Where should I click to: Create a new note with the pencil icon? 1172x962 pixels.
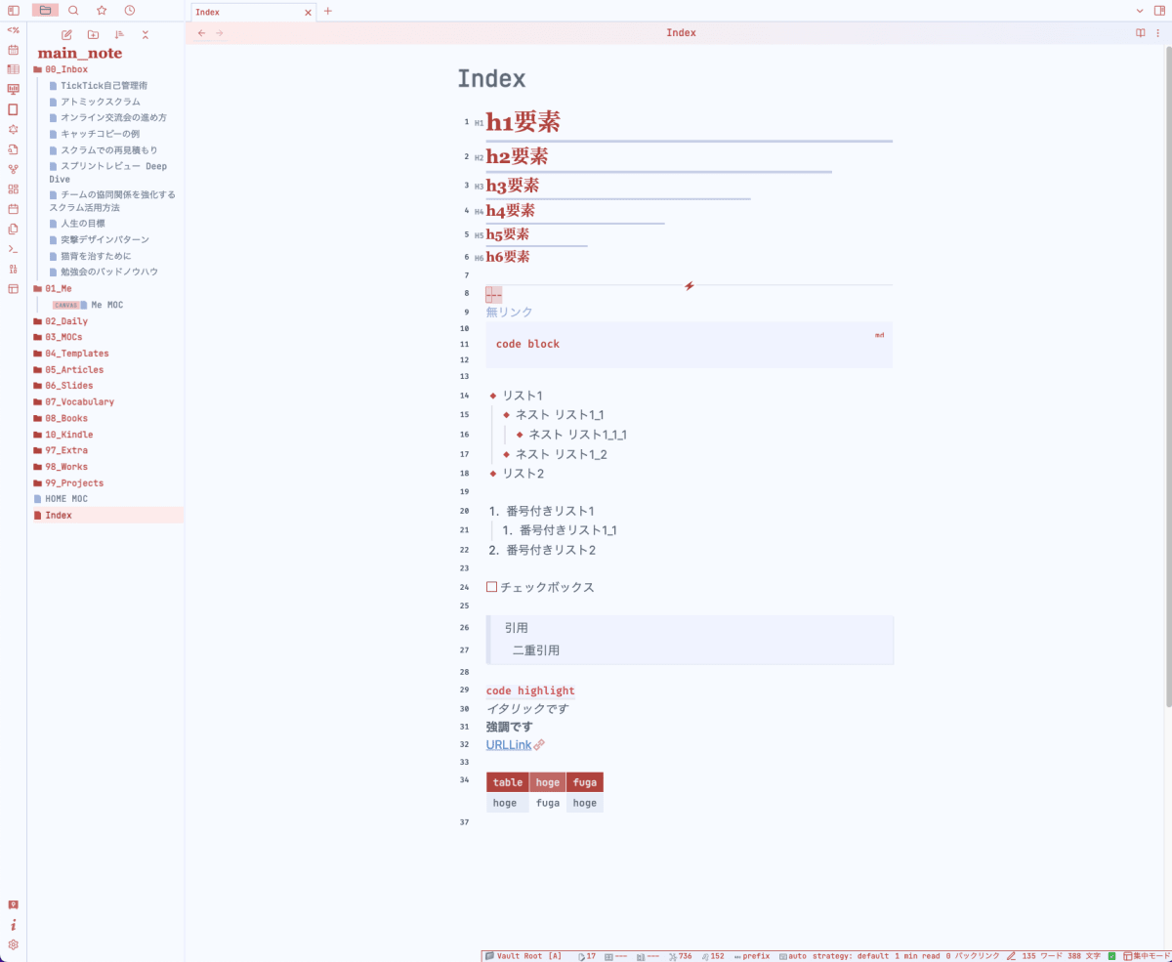65,34
